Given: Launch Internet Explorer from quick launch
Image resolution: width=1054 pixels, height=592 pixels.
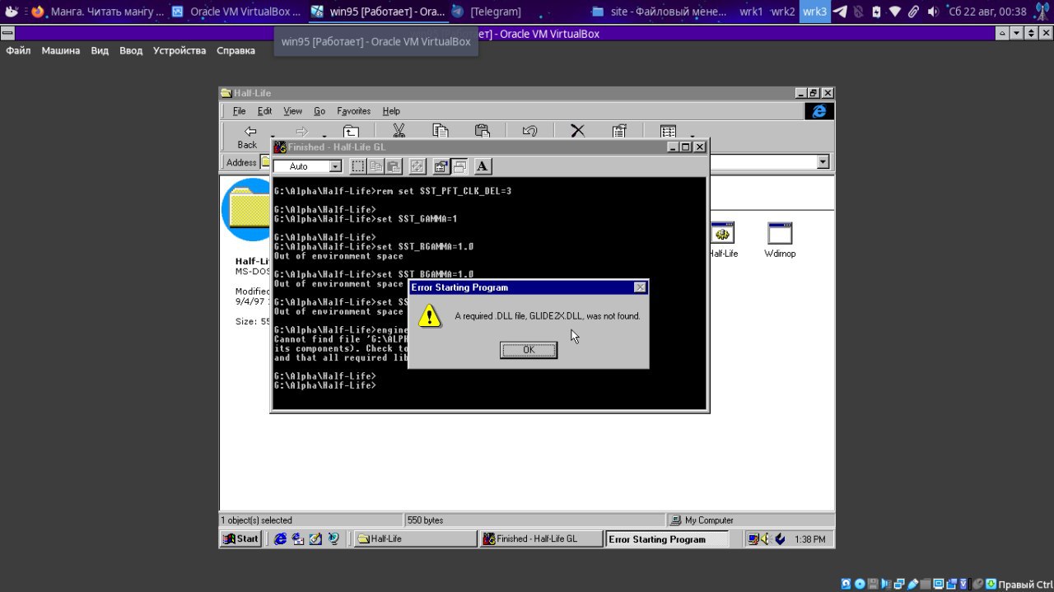Looking at the screenshot, I should click(280, 538).
